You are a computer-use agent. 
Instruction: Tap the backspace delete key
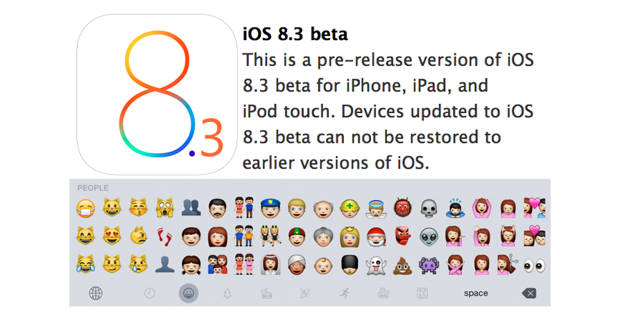point(530,293)
